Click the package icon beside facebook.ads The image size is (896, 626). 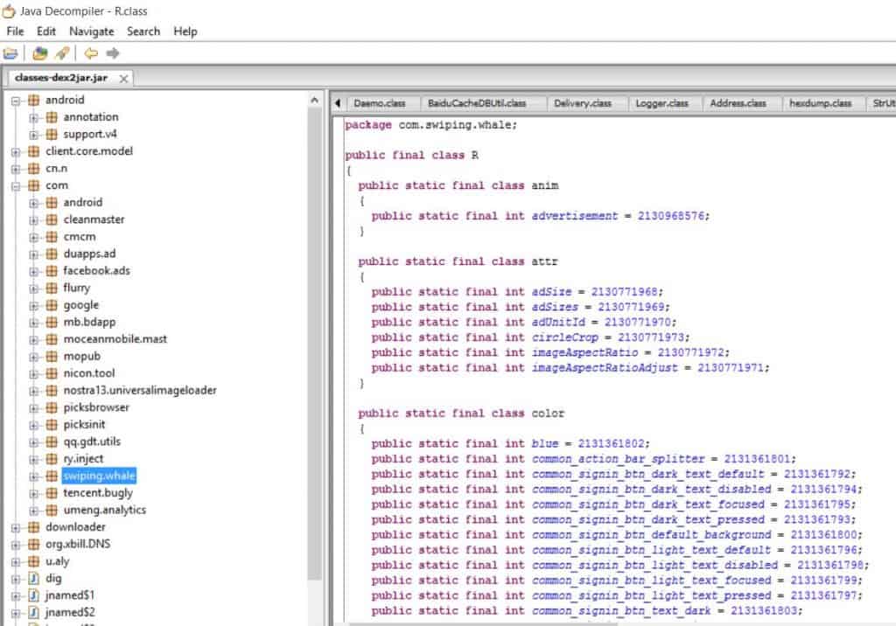pos(52,271)
